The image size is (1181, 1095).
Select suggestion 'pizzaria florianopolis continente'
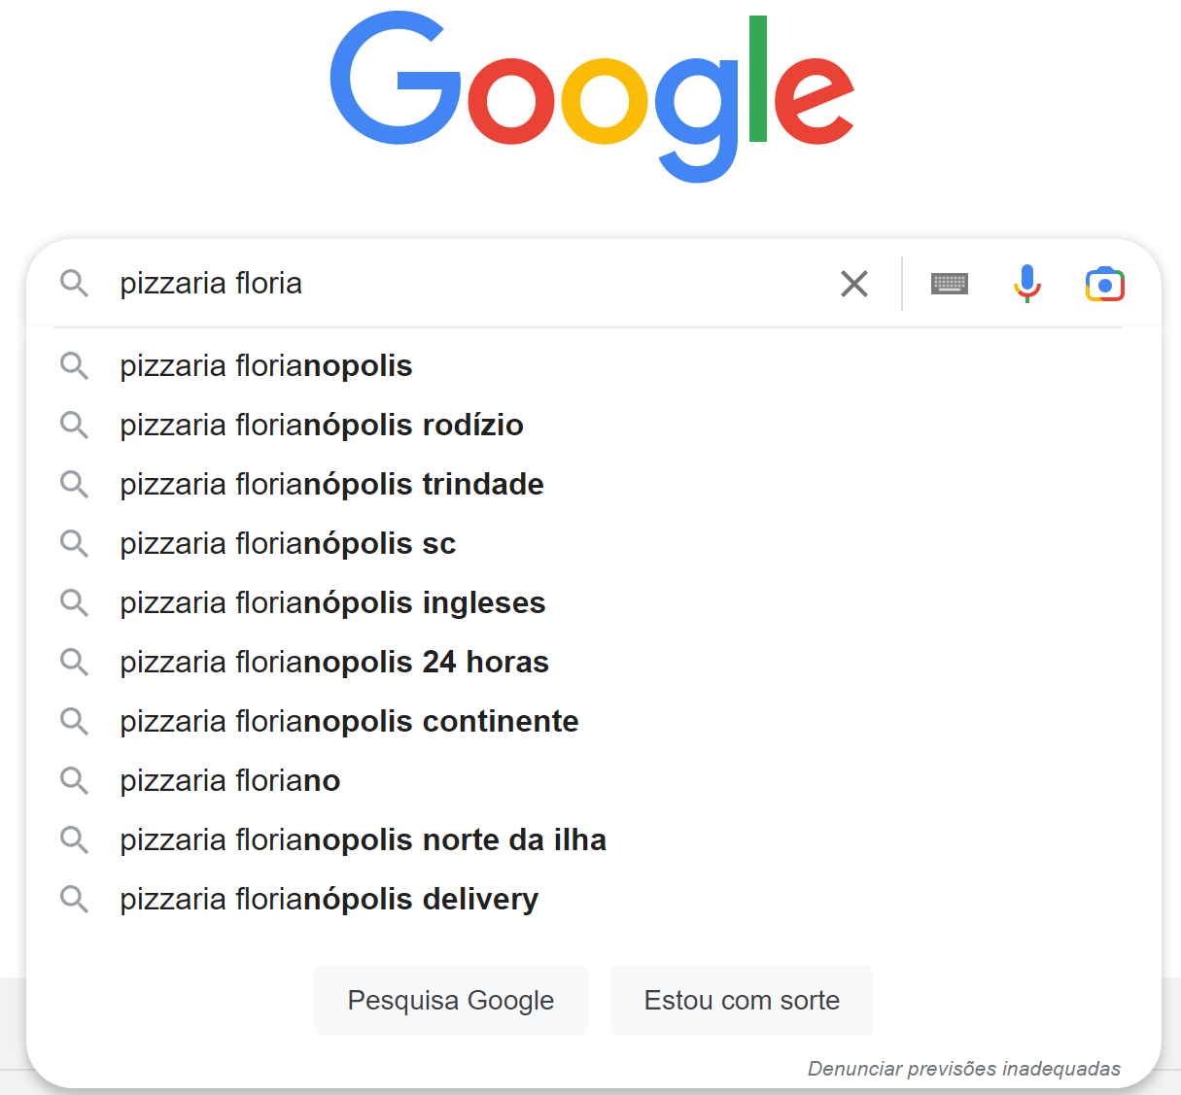coord(349,721)
